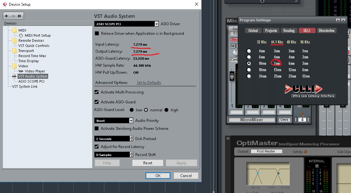The width and height of the screenshot is (351, 193).
Task: Open the Post Master channel selector in OptiMaster
Action: point(266,151)
